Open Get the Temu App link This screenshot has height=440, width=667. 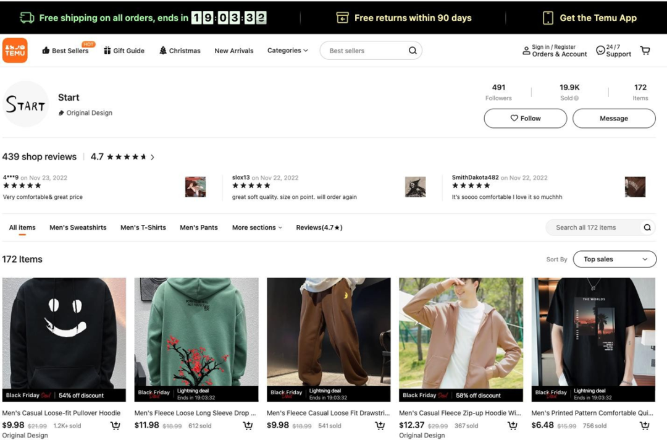click(590, 18)
